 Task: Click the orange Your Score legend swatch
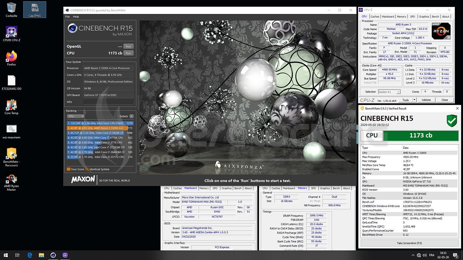(68, 169)
